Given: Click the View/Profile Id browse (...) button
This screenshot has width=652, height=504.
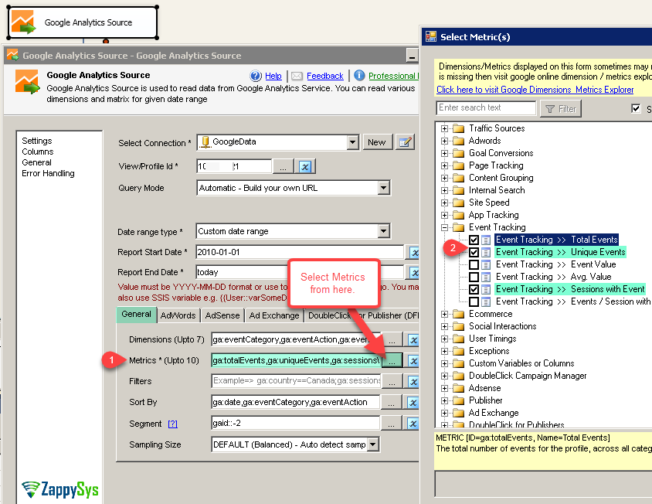Looking at the screenshot, I should [x=284, y=166].
